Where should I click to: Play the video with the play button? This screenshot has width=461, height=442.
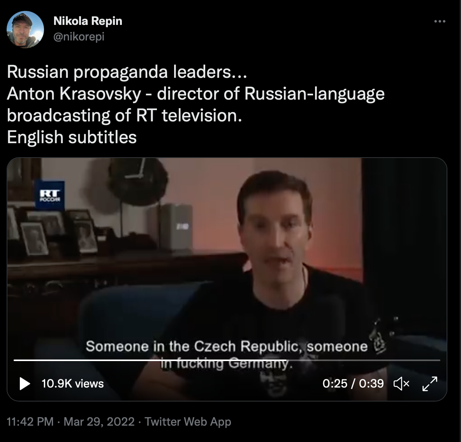point(25,384)
